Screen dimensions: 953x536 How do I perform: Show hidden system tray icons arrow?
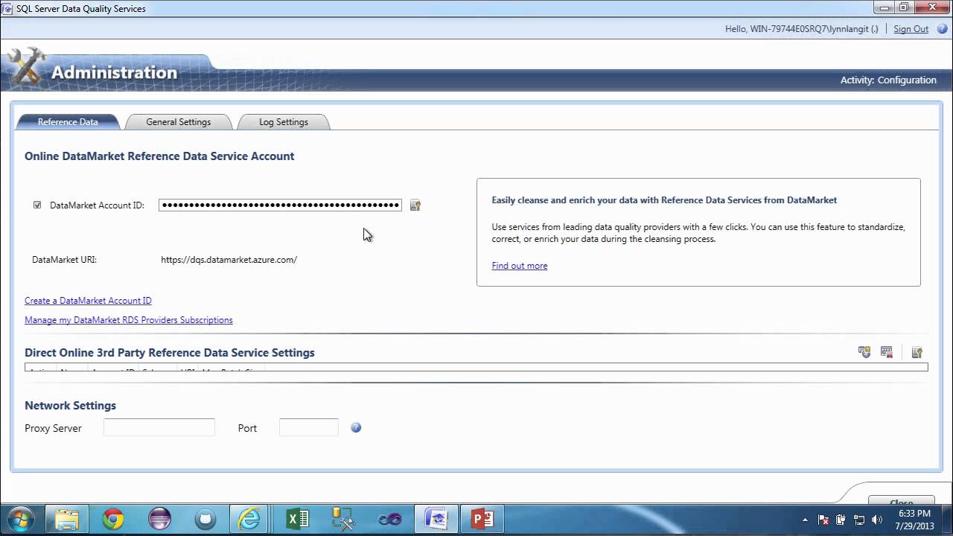(806, 520)
